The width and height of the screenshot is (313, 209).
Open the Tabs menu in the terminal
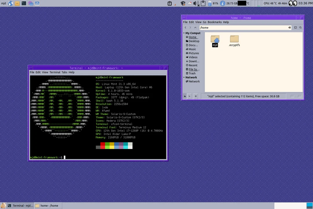pyautogui.click(x=65, y=72)
